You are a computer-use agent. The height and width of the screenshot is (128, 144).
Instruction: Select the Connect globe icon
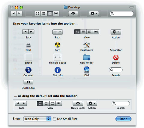point(28,70)
